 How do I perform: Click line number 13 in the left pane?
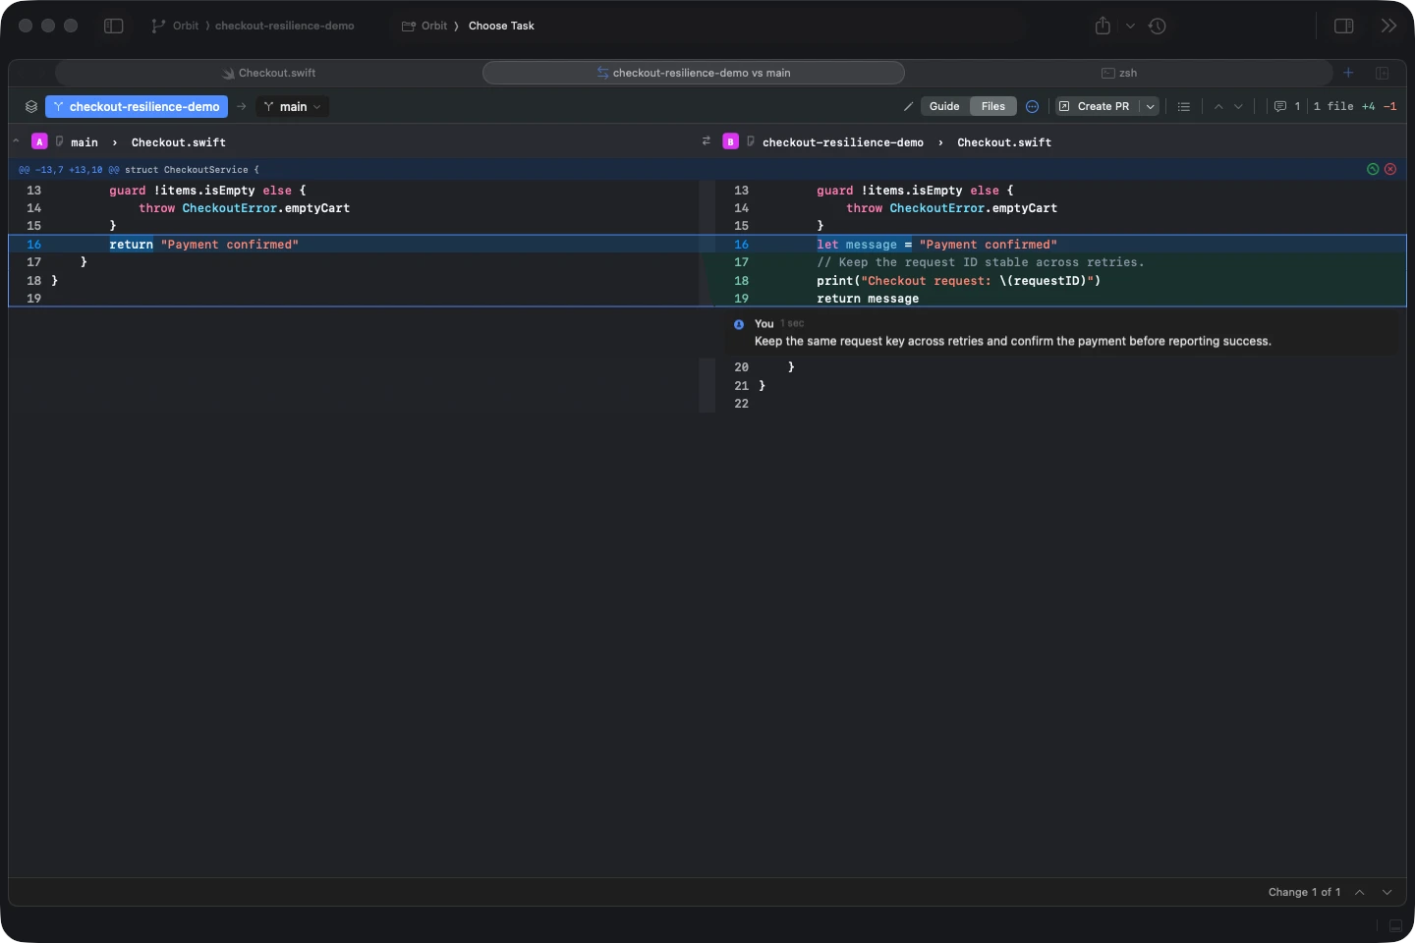34,191
